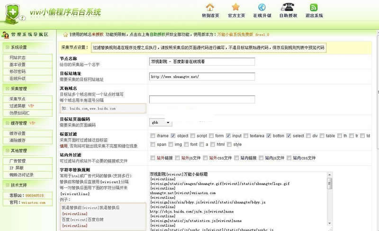Click the 目标站地址 URL input field
The image size is (379, 231).
[202, 76]
